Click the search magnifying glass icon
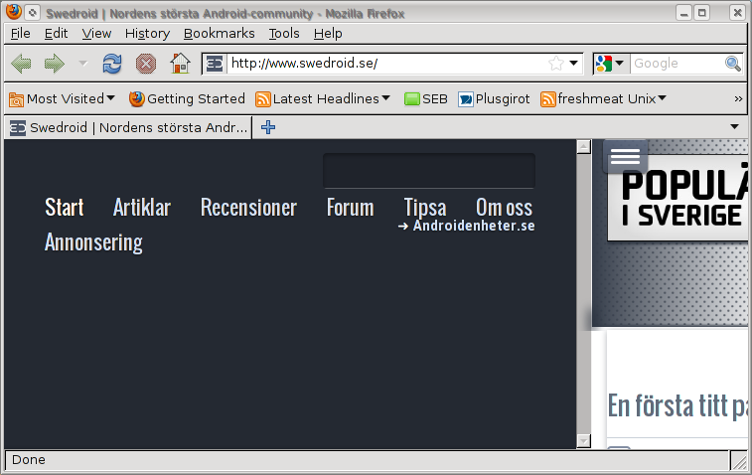 pos(733,64)
